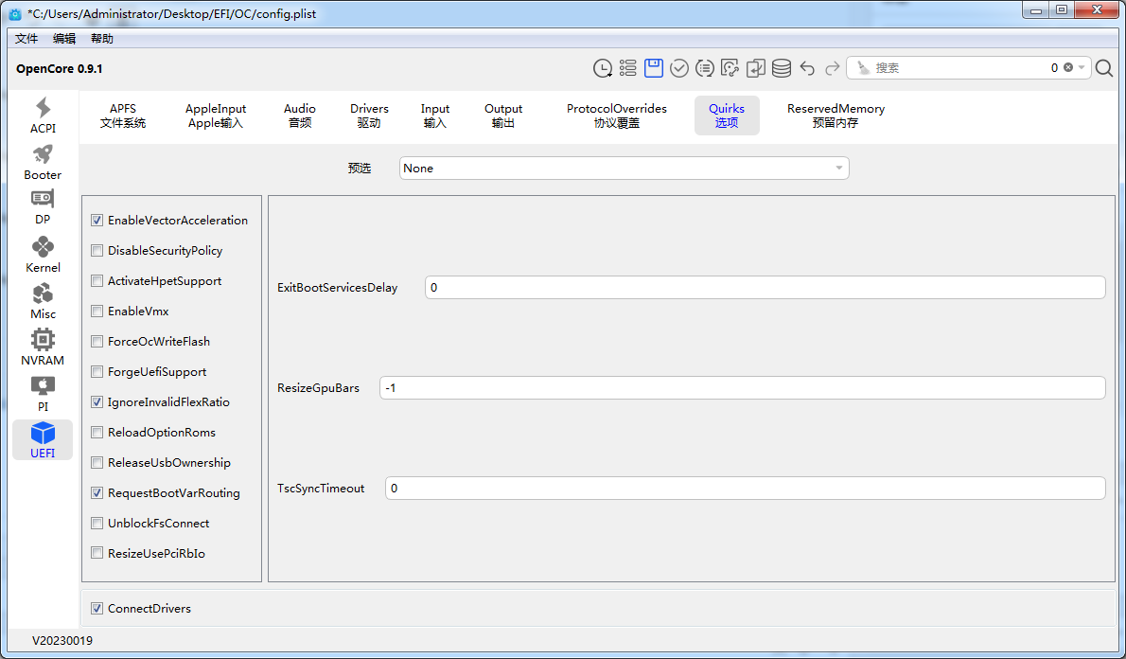Viewport: 1126px width, 659px height.
Task: Click the clock history icon in toolbar
Action: tap(603, 68)
